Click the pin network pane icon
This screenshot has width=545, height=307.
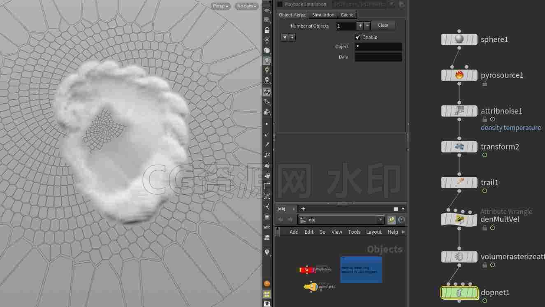pyautogui.click(x=391, y=220)
